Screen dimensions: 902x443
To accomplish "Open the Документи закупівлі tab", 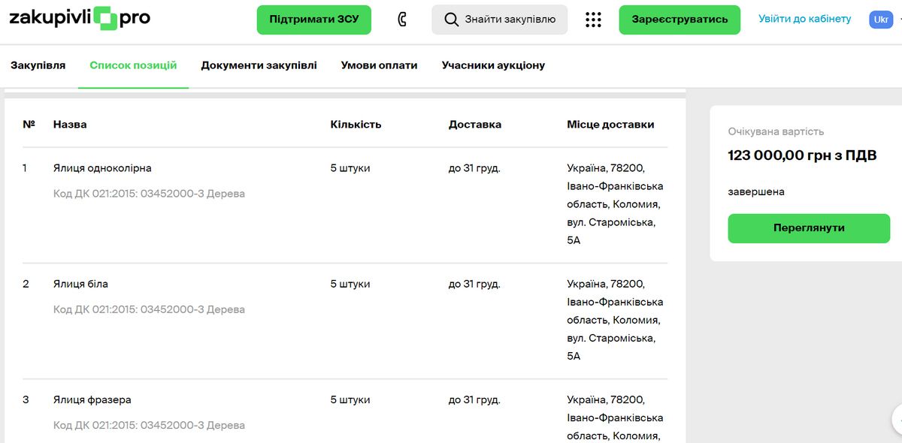I will pos(260,65).
